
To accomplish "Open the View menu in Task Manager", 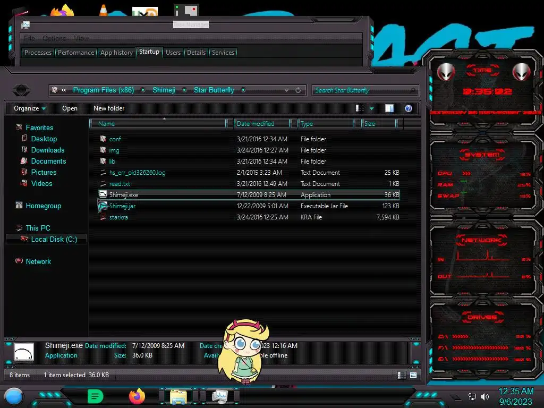I will 81,38.
